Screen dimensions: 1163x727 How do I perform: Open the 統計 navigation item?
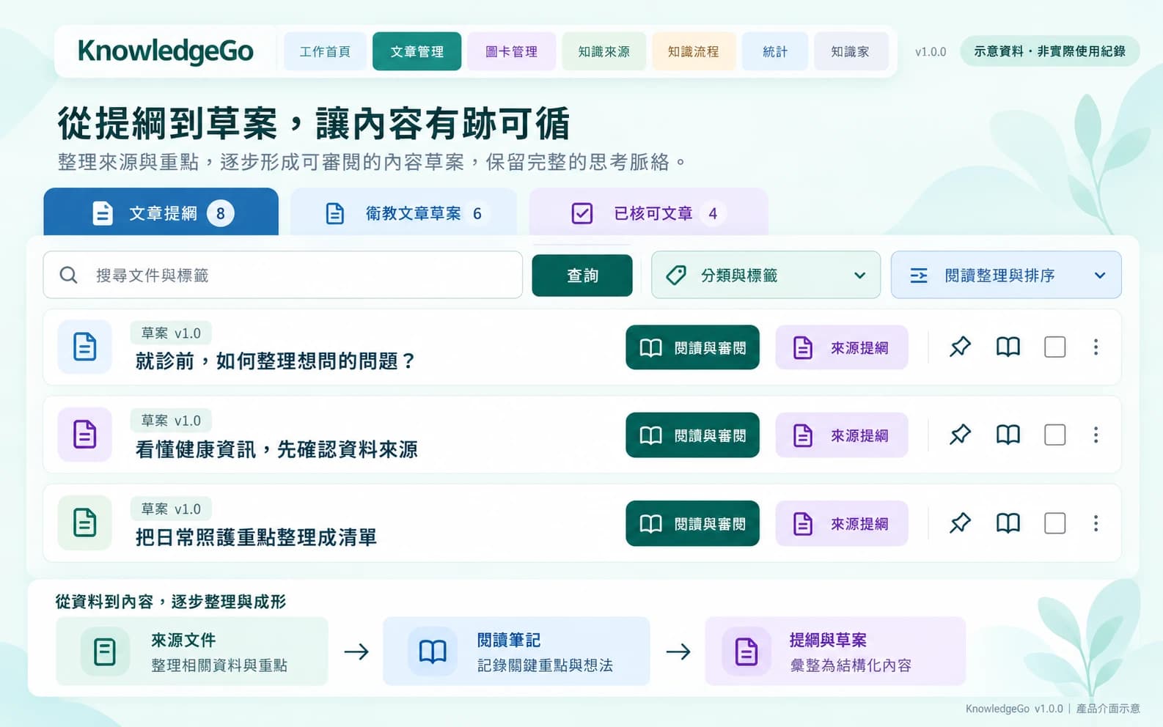(x=775, y=51)
